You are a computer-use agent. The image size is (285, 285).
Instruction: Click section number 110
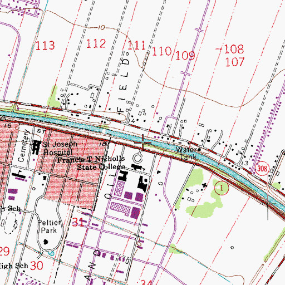tap(161, 51)
